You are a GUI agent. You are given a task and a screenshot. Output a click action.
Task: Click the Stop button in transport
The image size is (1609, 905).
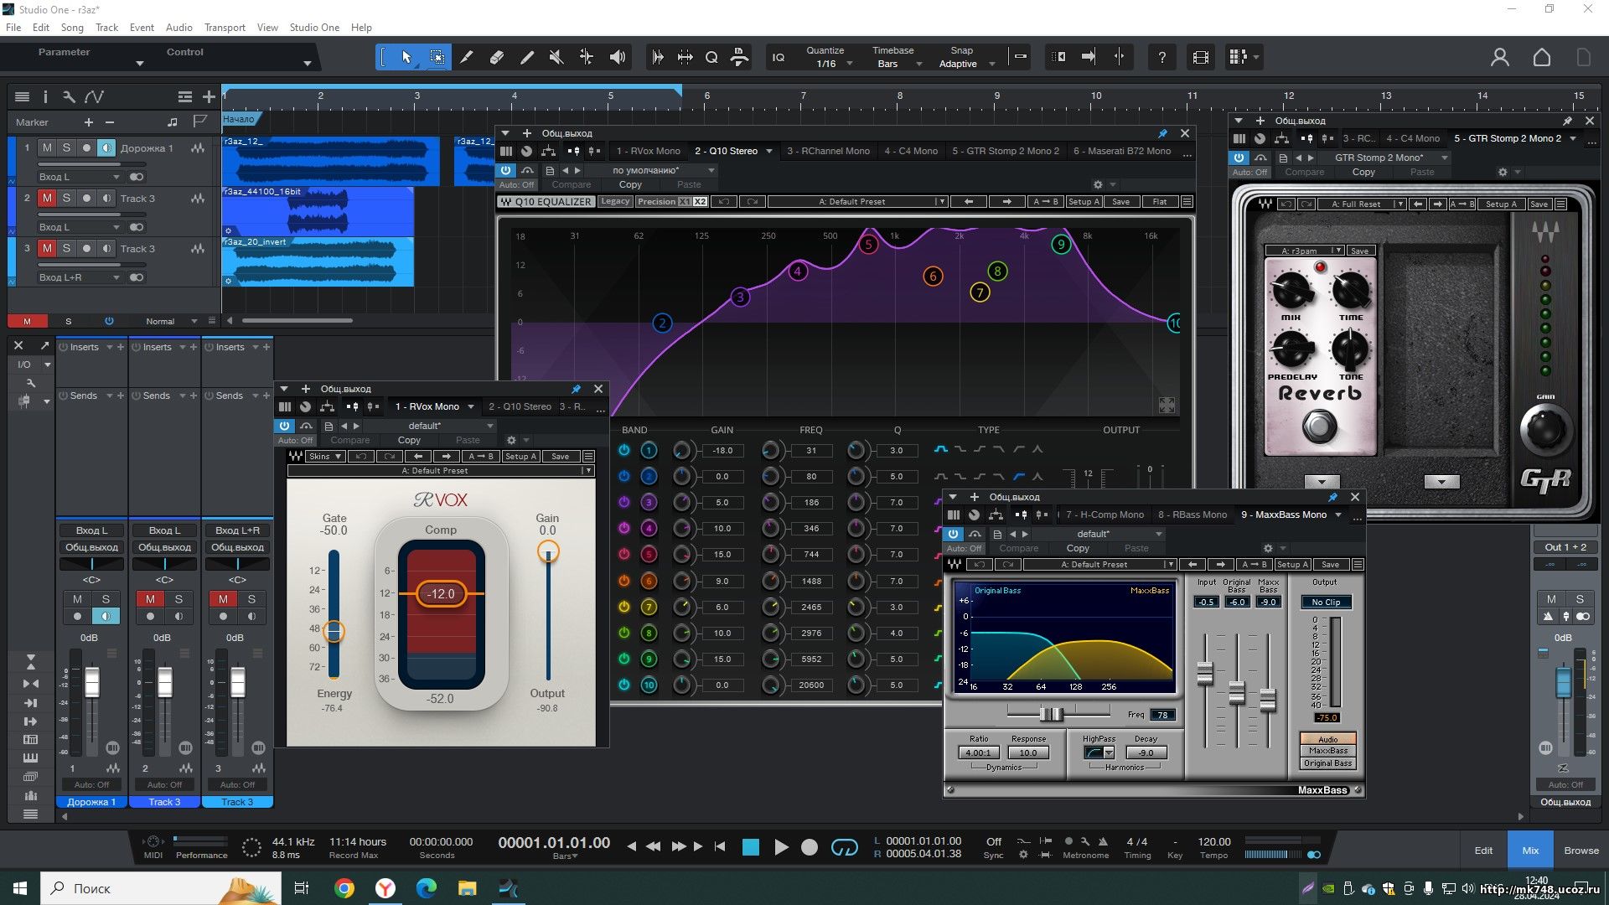(751, 847)
